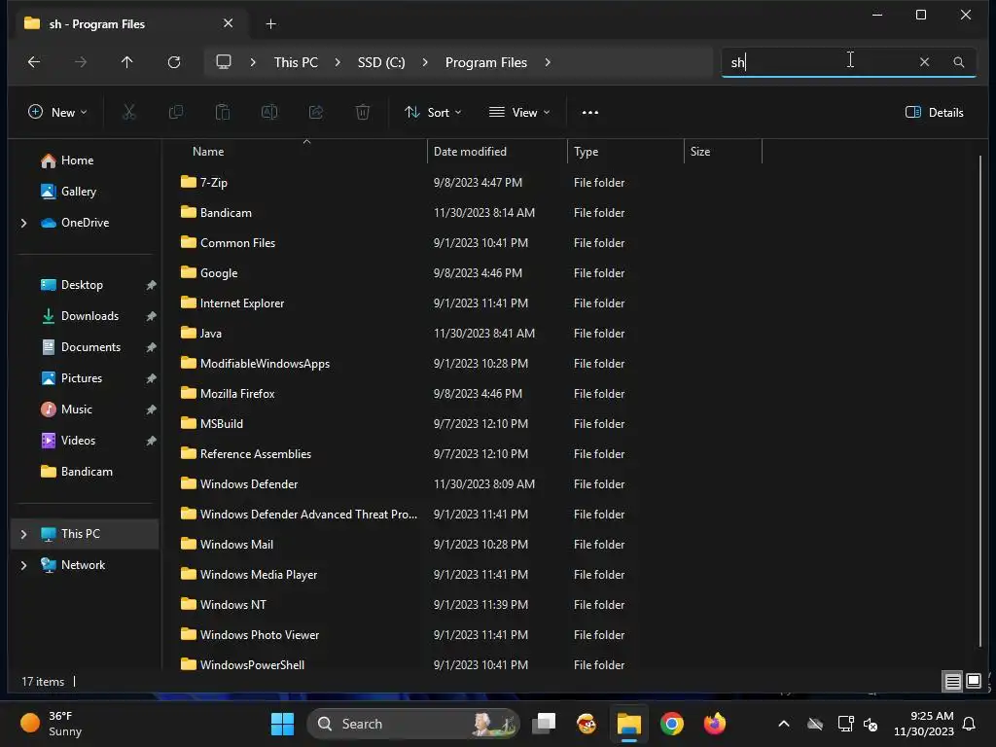
Task: Select the Mozilla Firefox folder
Action: (x=237, y=394)
